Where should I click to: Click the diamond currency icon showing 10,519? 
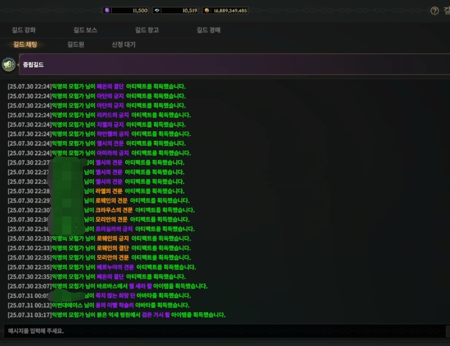tap(157, 10)
